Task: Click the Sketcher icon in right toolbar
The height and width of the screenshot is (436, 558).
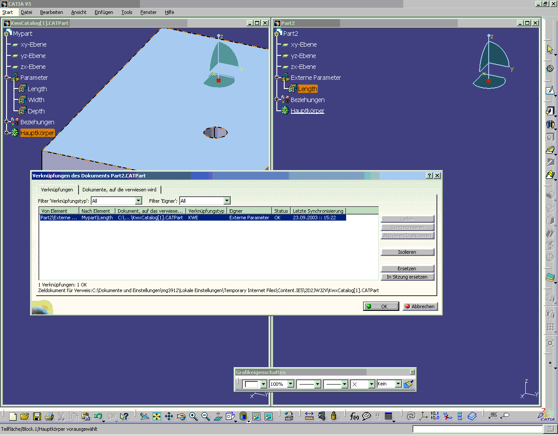Action: coord(550,90)
